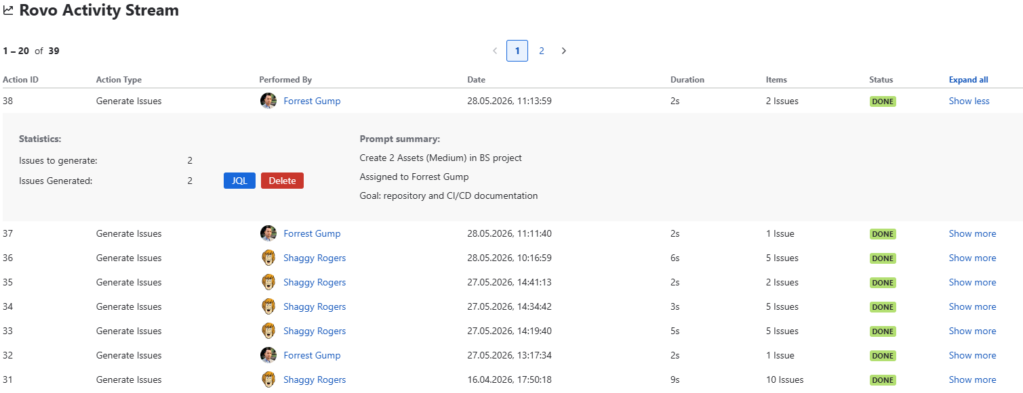Click the Action ID column header
Screen dimensions: 1023x393
pos(20,80)
